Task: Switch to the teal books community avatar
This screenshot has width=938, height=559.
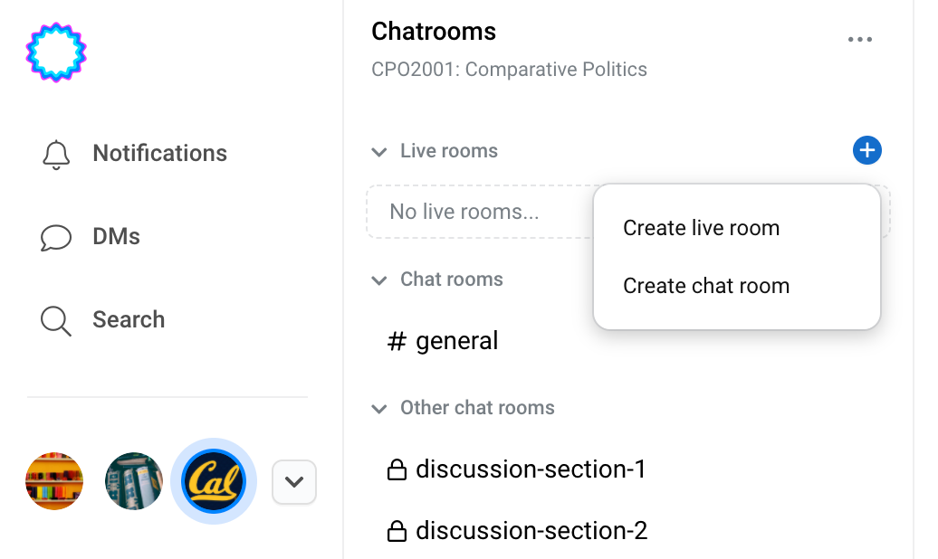Action: click(134, 481)
